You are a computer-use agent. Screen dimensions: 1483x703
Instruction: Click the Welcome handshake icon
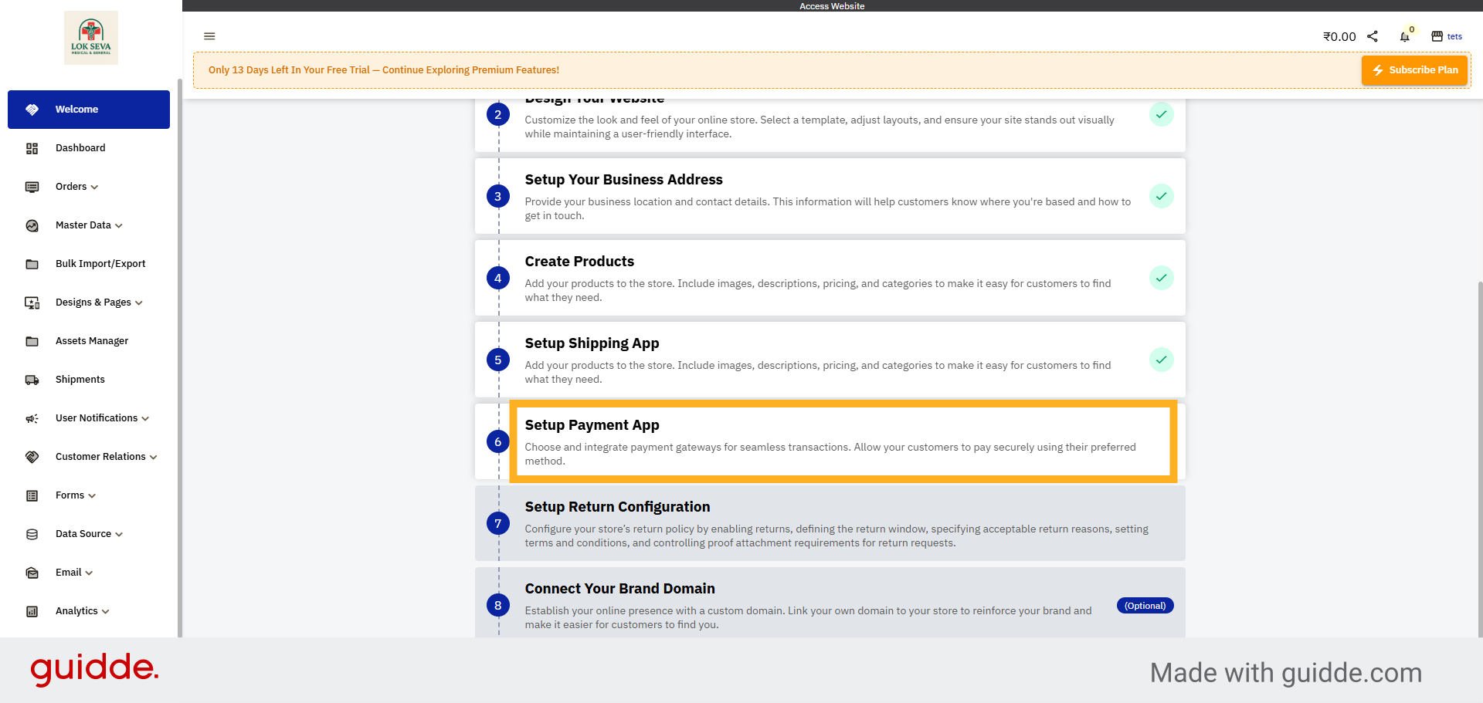point(32,110)
